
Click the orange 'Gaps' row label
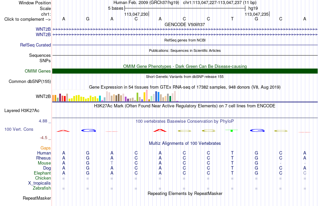(x=46, y=148)
